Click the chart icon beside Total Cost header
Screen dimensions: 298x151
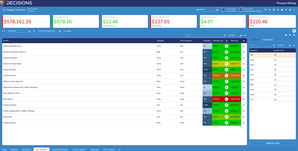(244, 41)
